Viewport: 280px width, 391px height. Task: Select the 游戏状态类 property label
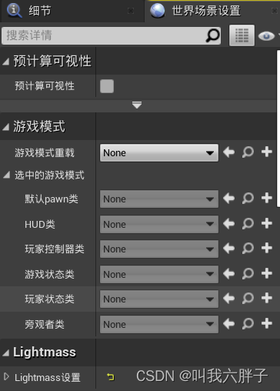click(x=49, y=275)
